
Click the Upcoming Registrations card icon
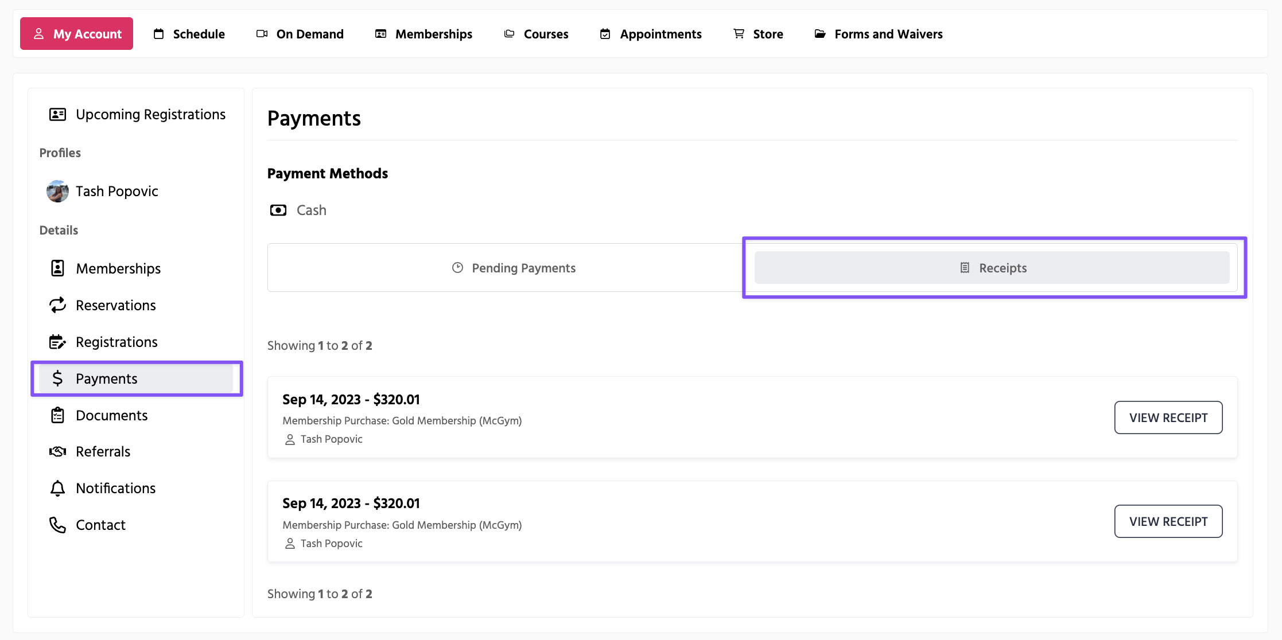point(57,115)
